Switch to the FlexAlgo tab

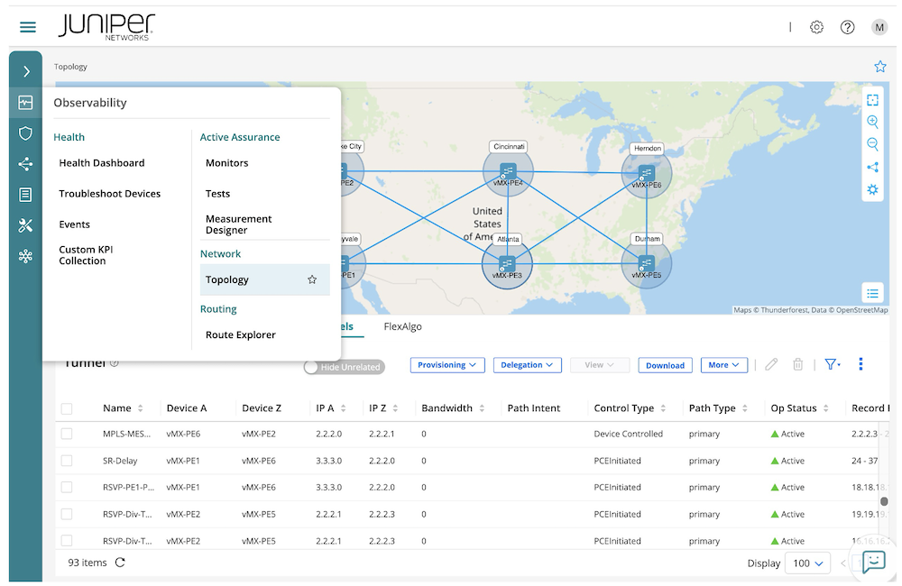[x=402, y=326]
